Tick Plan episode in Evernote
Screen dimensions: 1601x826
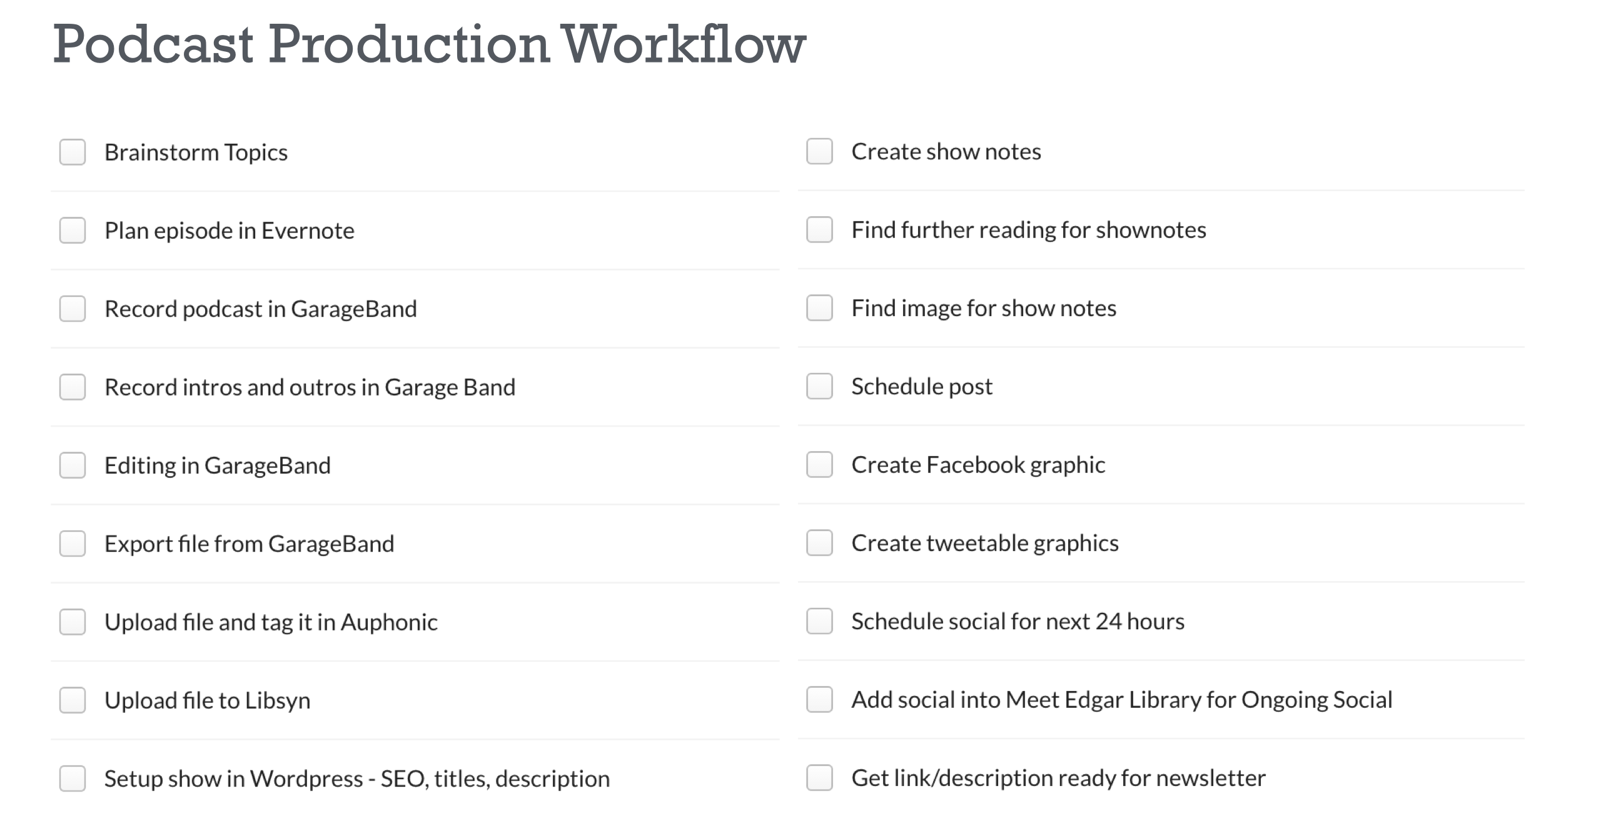[x=73, y=231]
